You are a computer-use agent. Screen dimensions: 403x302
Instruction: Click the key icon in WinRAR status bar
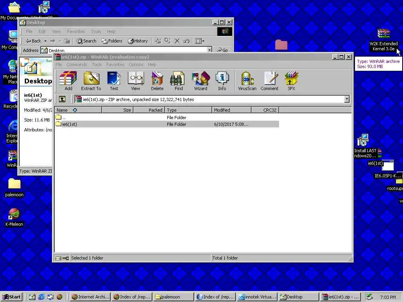point(66,258)
